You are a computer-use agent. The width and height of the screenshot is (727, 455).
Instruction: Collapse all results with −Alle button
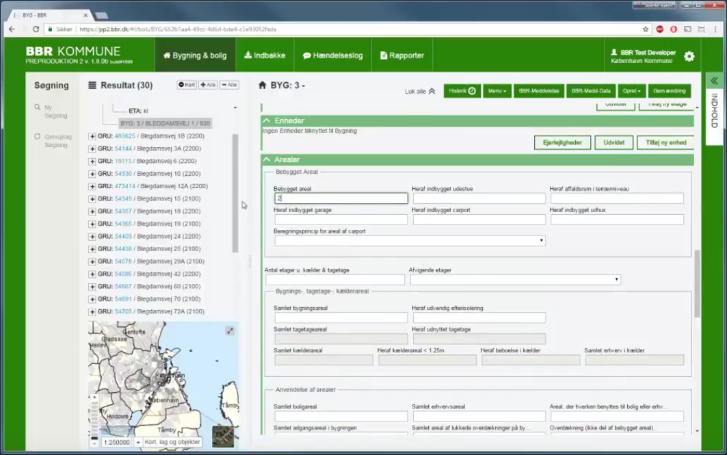click(229, 85)
